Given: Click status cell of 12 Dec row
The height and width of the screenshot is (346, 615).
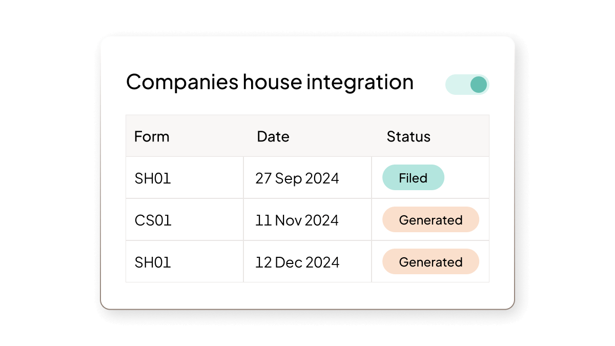Looking at the screenshot, I should pyautogui.click(x=430, y=262).
